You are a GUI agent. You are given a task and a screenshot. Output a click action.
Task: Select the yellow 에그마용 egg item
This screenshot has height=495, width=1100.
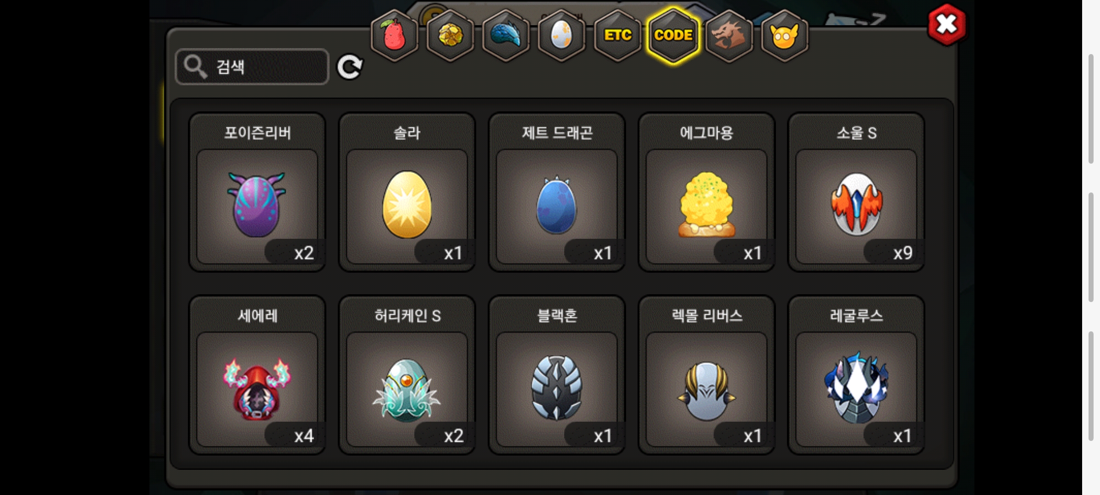point(706,192)
